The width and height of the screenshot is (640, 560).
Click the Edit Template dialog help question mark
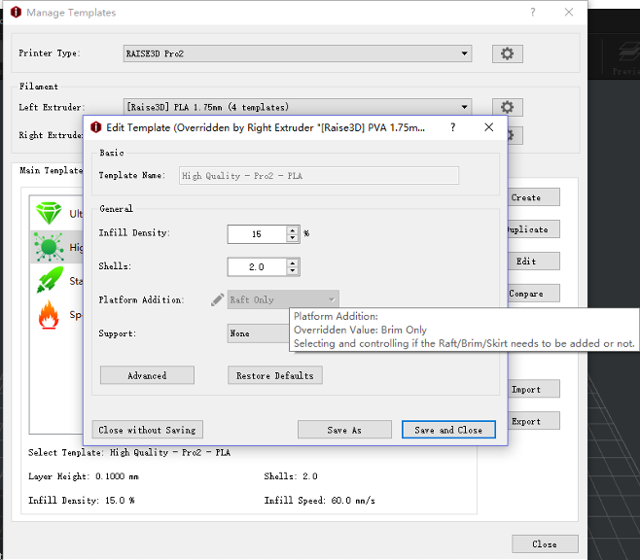[x=452, y=127]
